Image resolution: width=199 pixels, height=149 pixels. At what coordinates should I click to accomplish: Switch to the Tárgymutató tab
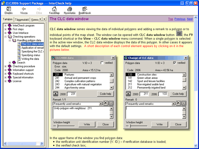coord(22,20)
